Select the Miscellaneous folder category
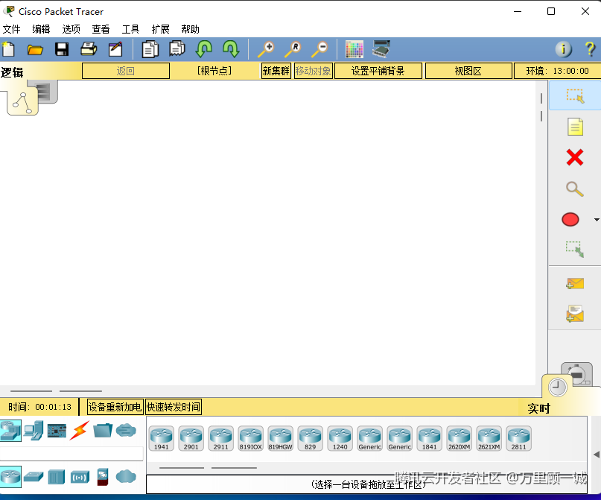The width and height of the screenshot is (601, 500). [103, 431]
